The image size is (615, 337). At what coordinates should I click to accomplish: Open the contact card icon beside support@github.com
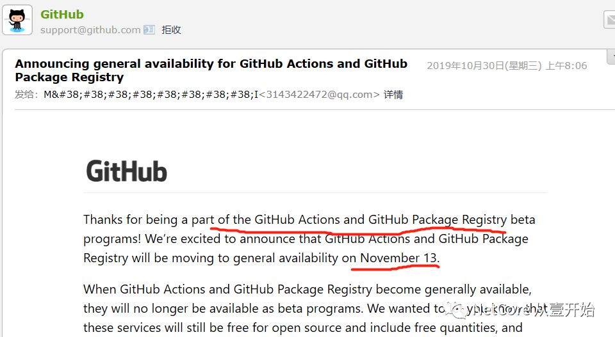coord(149,29)
